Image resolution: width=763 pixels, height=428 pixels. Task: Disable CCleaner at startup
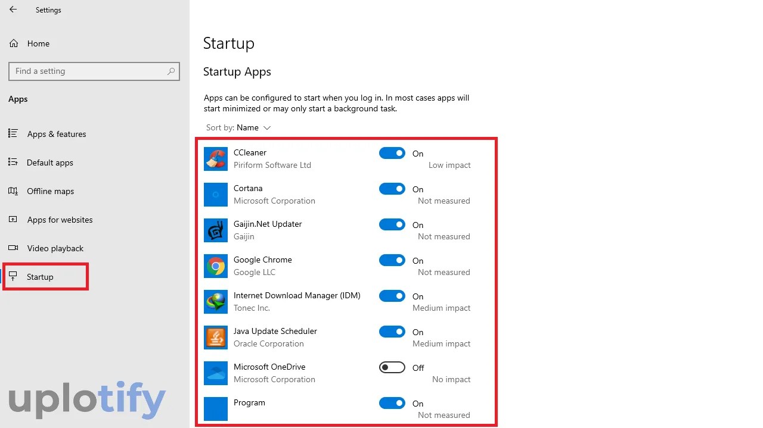point(392,153)
